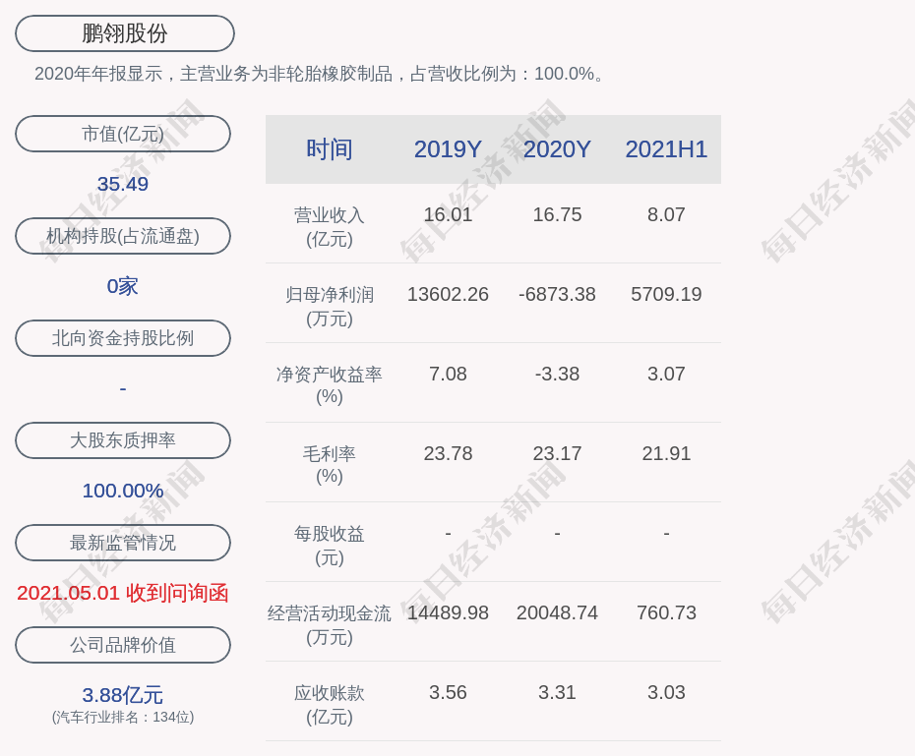915x756 pixels.
Task: Click the 净资产收益率(%) row label
Action: pos(330,385)
